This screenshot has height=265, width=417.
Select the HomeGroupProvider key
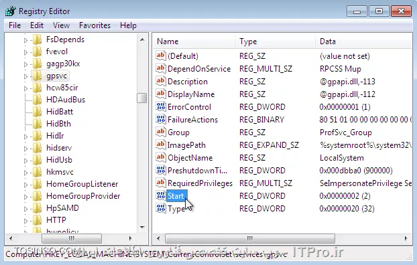click(x=83, y=196)
